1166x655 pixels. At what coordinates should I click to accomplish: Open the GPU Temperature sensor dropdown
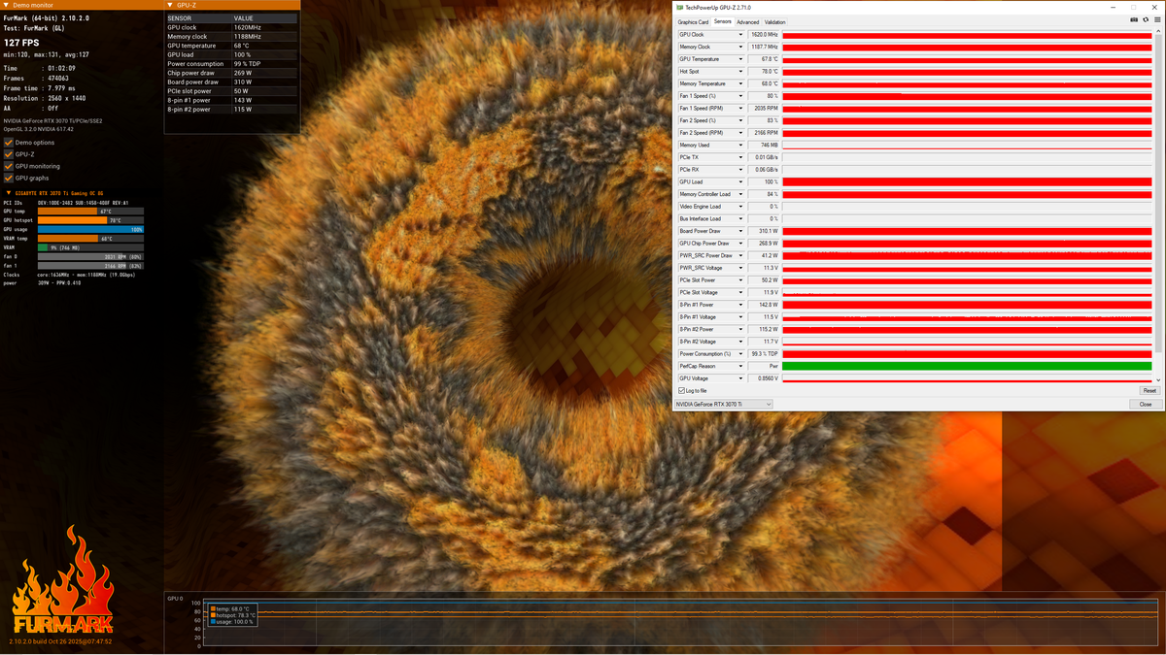(740, 59)
